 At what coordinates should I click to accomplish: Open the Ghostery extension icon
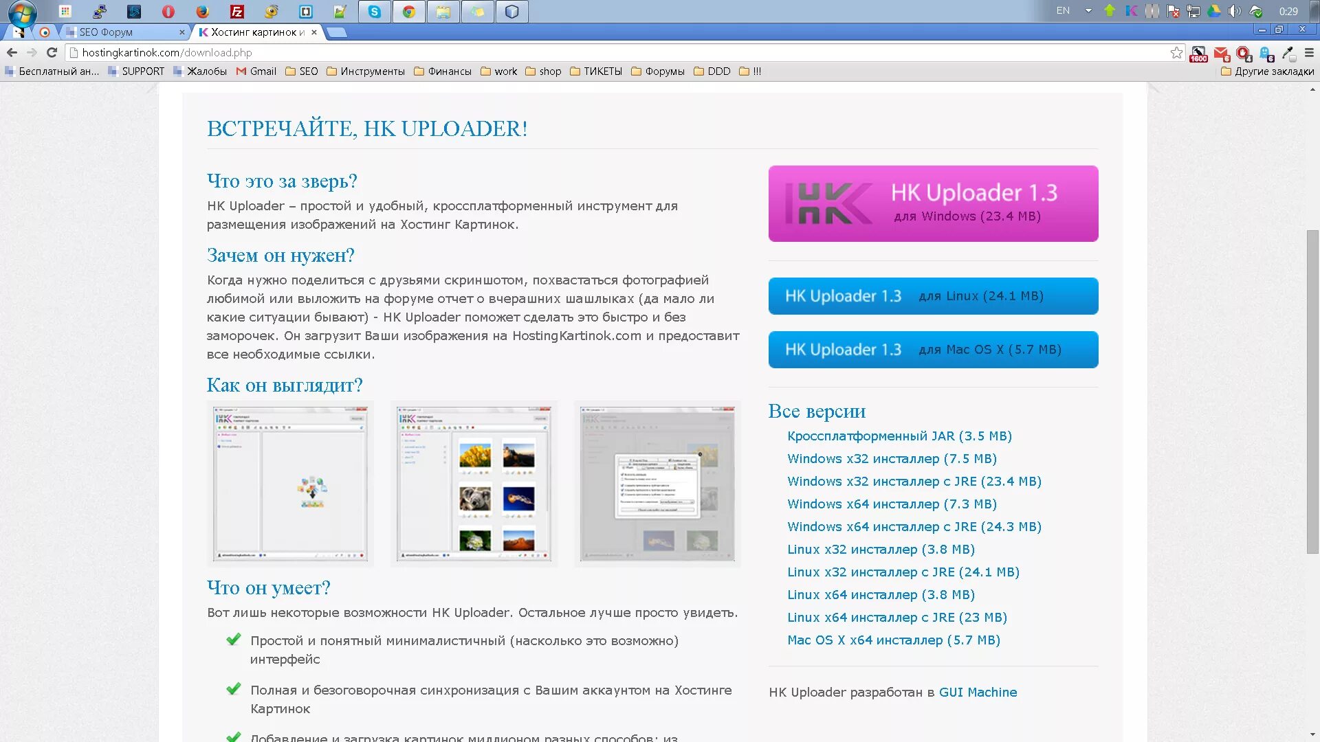(x=1266, y=54)
